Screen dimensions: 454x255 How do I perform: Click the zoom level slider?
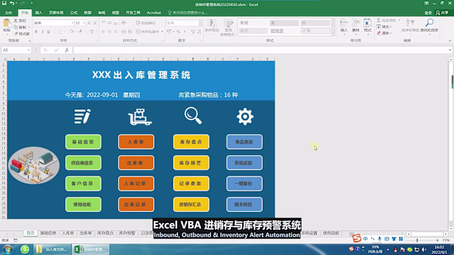(x=417, y=240)
